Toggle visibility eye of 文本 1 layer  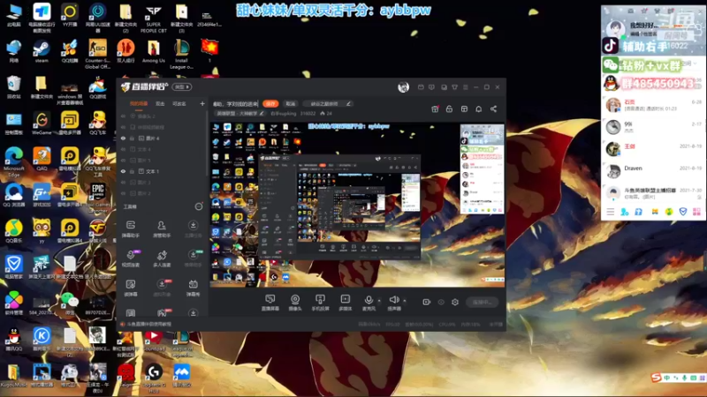(x=123, y=171)
